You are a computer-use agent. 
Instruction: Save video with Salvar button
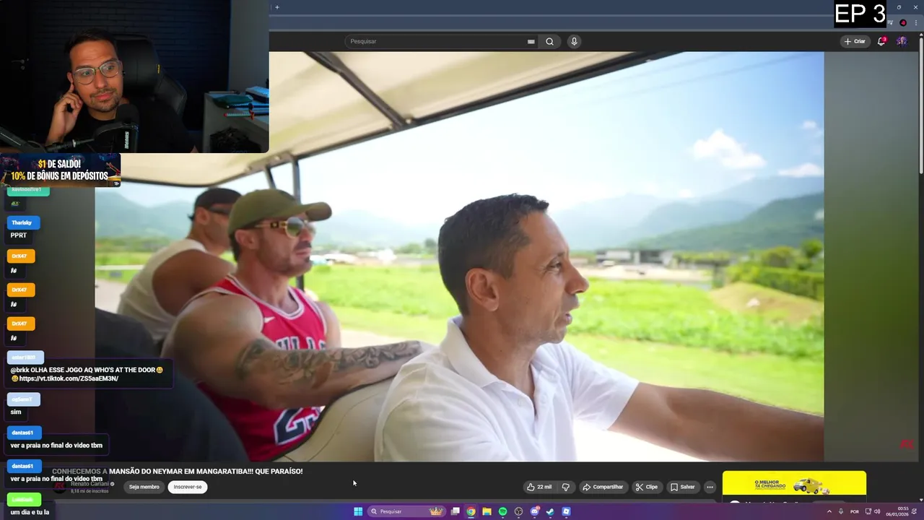(x=682, y=487)
